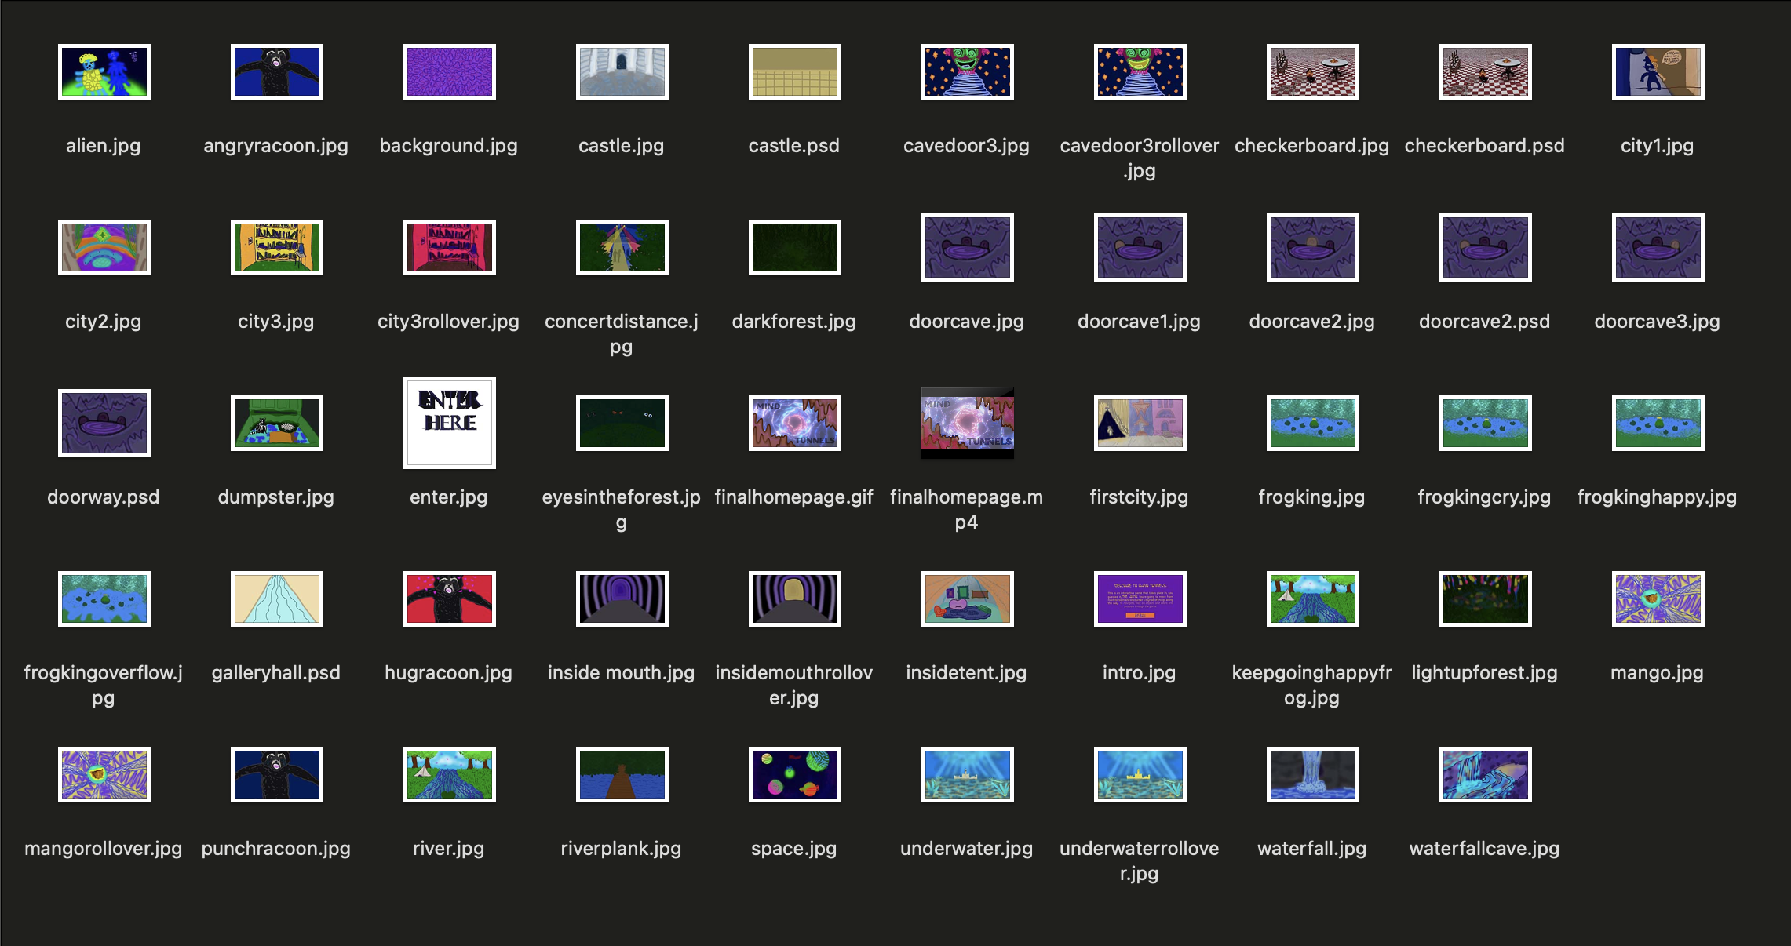Click the frogkingcry.jpg file icon
Screen dimensions: 1791x946
pyautogui.click(x=1485, y=423)
